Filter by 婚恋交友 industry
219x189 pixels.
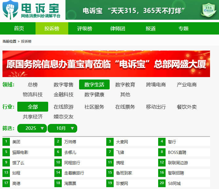pos(64,117)
